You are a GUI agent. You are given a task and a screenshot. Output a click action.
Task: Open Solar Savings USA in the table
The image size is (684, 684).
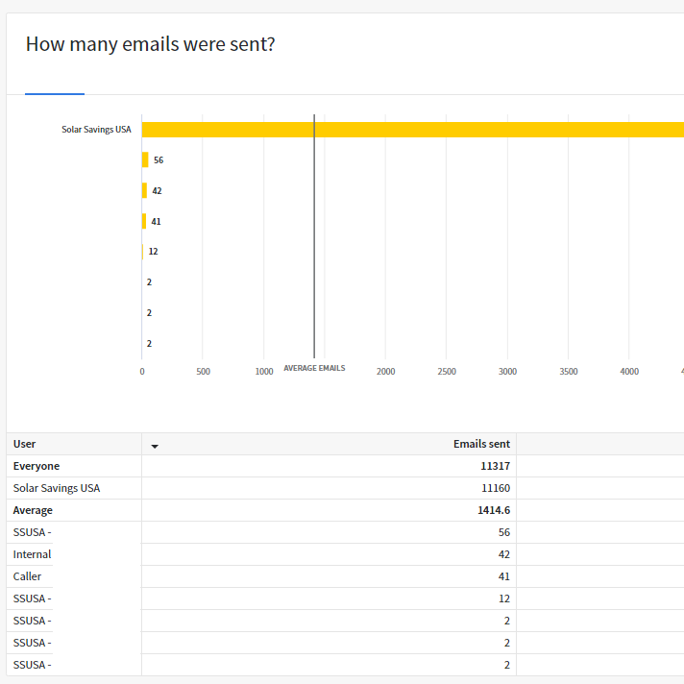(x=57, y=488)
